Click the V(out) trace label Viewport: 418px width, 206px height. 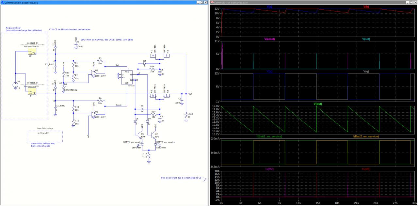(318, 103)
